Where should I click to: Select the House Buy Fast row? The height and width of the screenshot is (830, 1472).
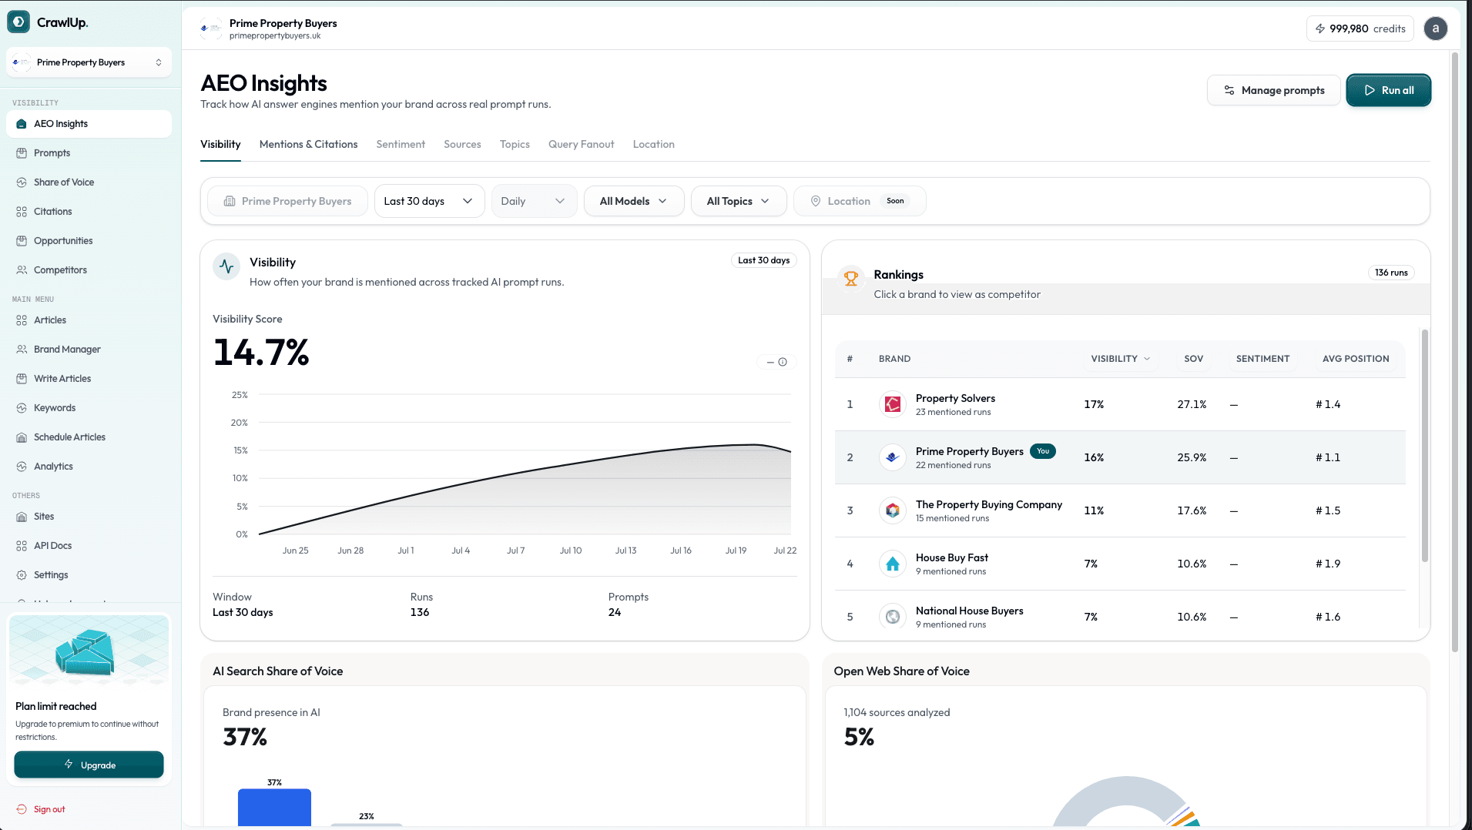click(x=1120, y=564)
